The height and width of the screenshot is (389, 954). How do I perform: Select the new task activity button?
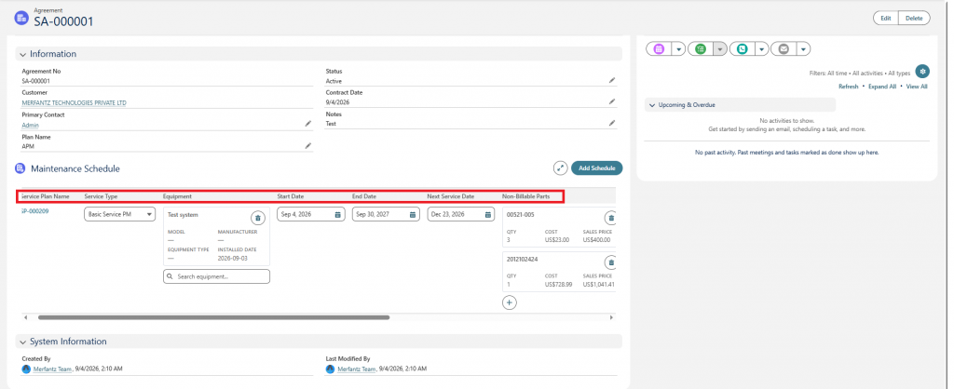pos(701,49)
